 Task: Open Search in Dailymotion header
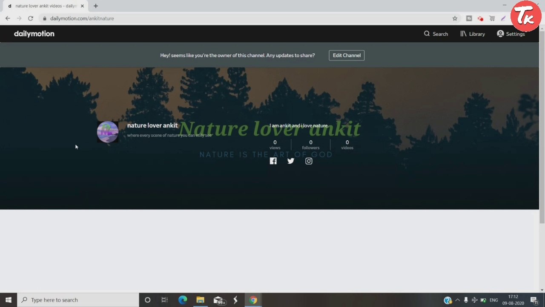click(436, 34)
